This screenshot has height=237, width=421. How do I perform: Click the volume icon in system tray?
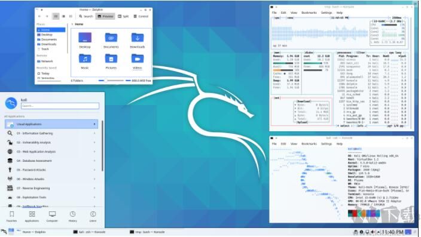[373, 232]
